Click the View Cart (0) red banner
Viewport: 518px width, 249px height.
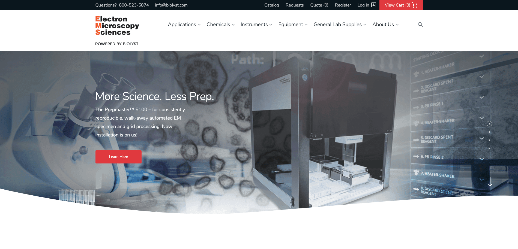(x=400, y=5)
